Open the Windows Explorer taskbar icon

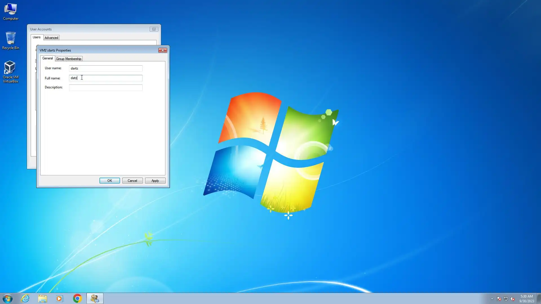[43, 298]
